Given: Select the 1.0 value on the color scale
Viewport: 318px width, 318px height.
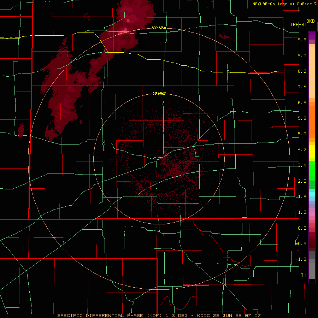Looking at the screenshot, I should pos(302,212).
